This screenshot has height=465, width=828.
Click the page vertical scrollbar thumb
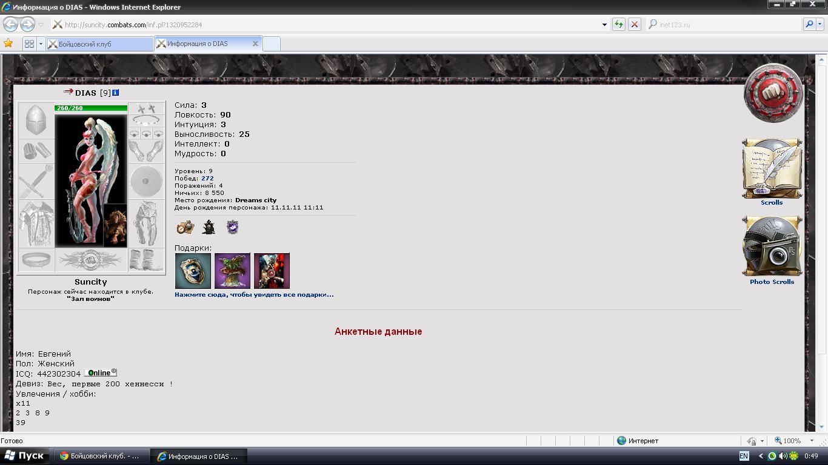click(x=822, y=209)
